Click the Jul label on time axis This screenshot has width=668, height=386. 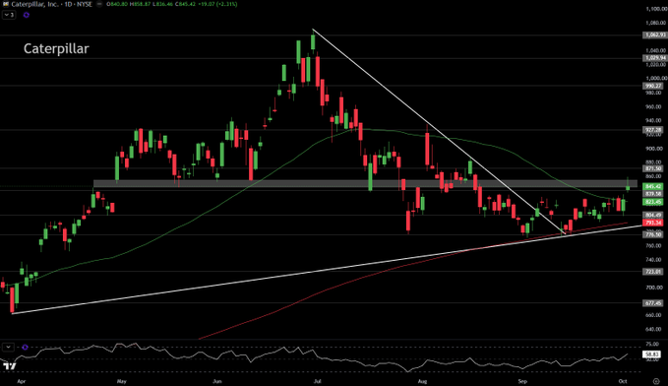coord(317,381)
